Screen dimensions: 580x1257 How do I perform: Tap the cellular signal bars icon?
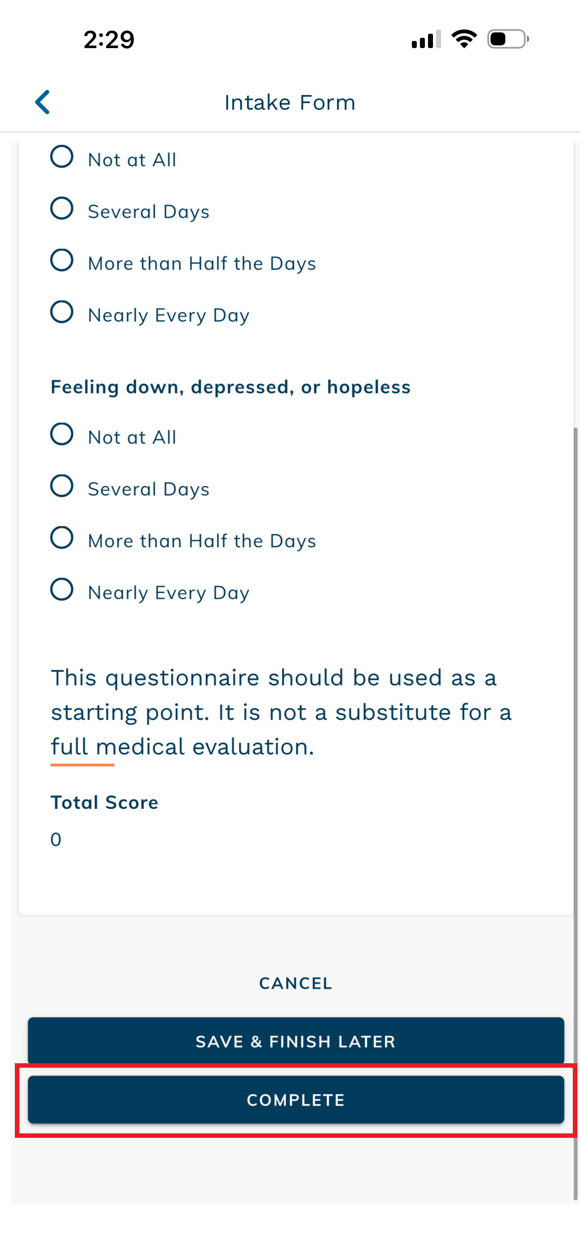(x=426, y=39)
